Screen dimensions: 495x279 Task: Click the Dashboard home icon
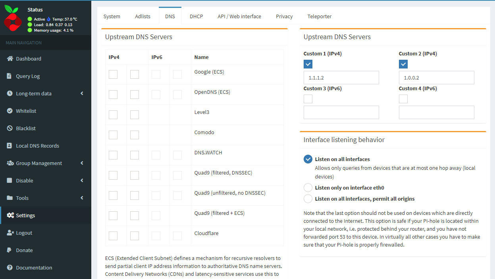click(x=10, y=59)
